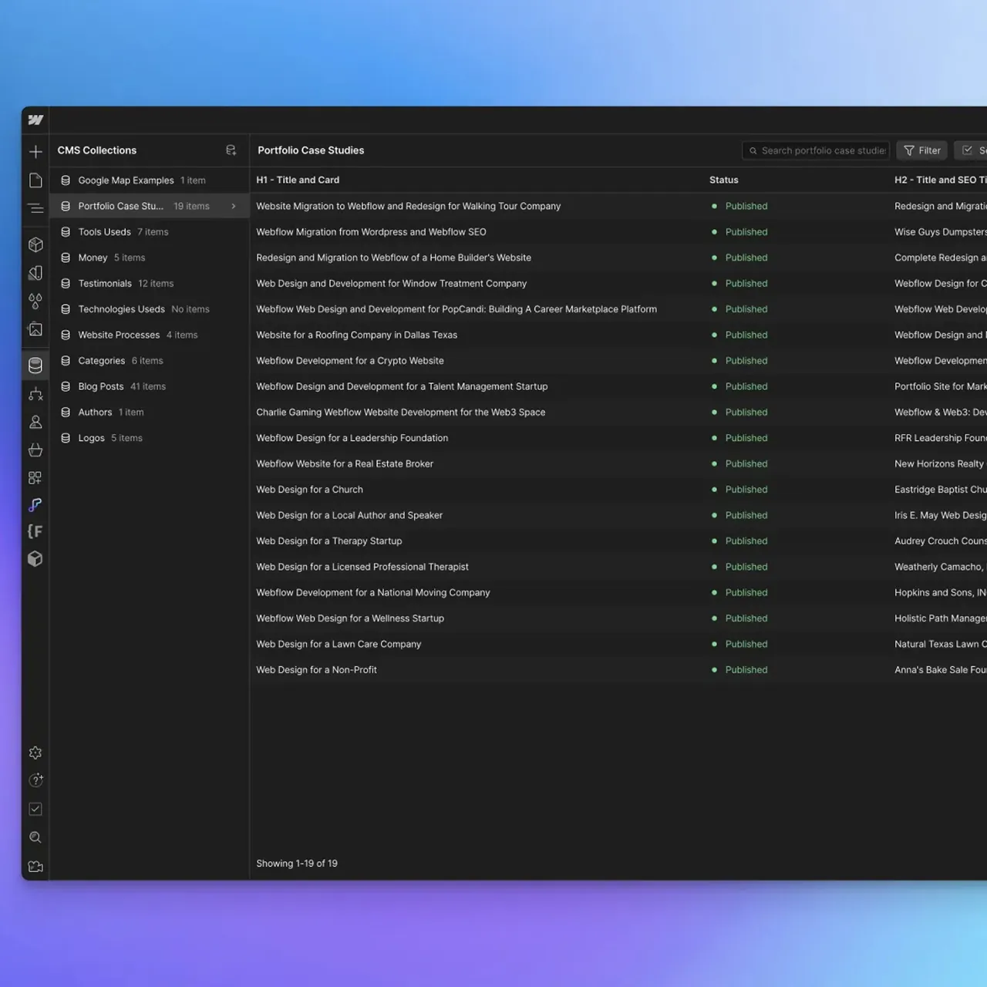Click the Select checkbox button next to Filter
Screen dimensions: 987x987
(x=972, y=150)
